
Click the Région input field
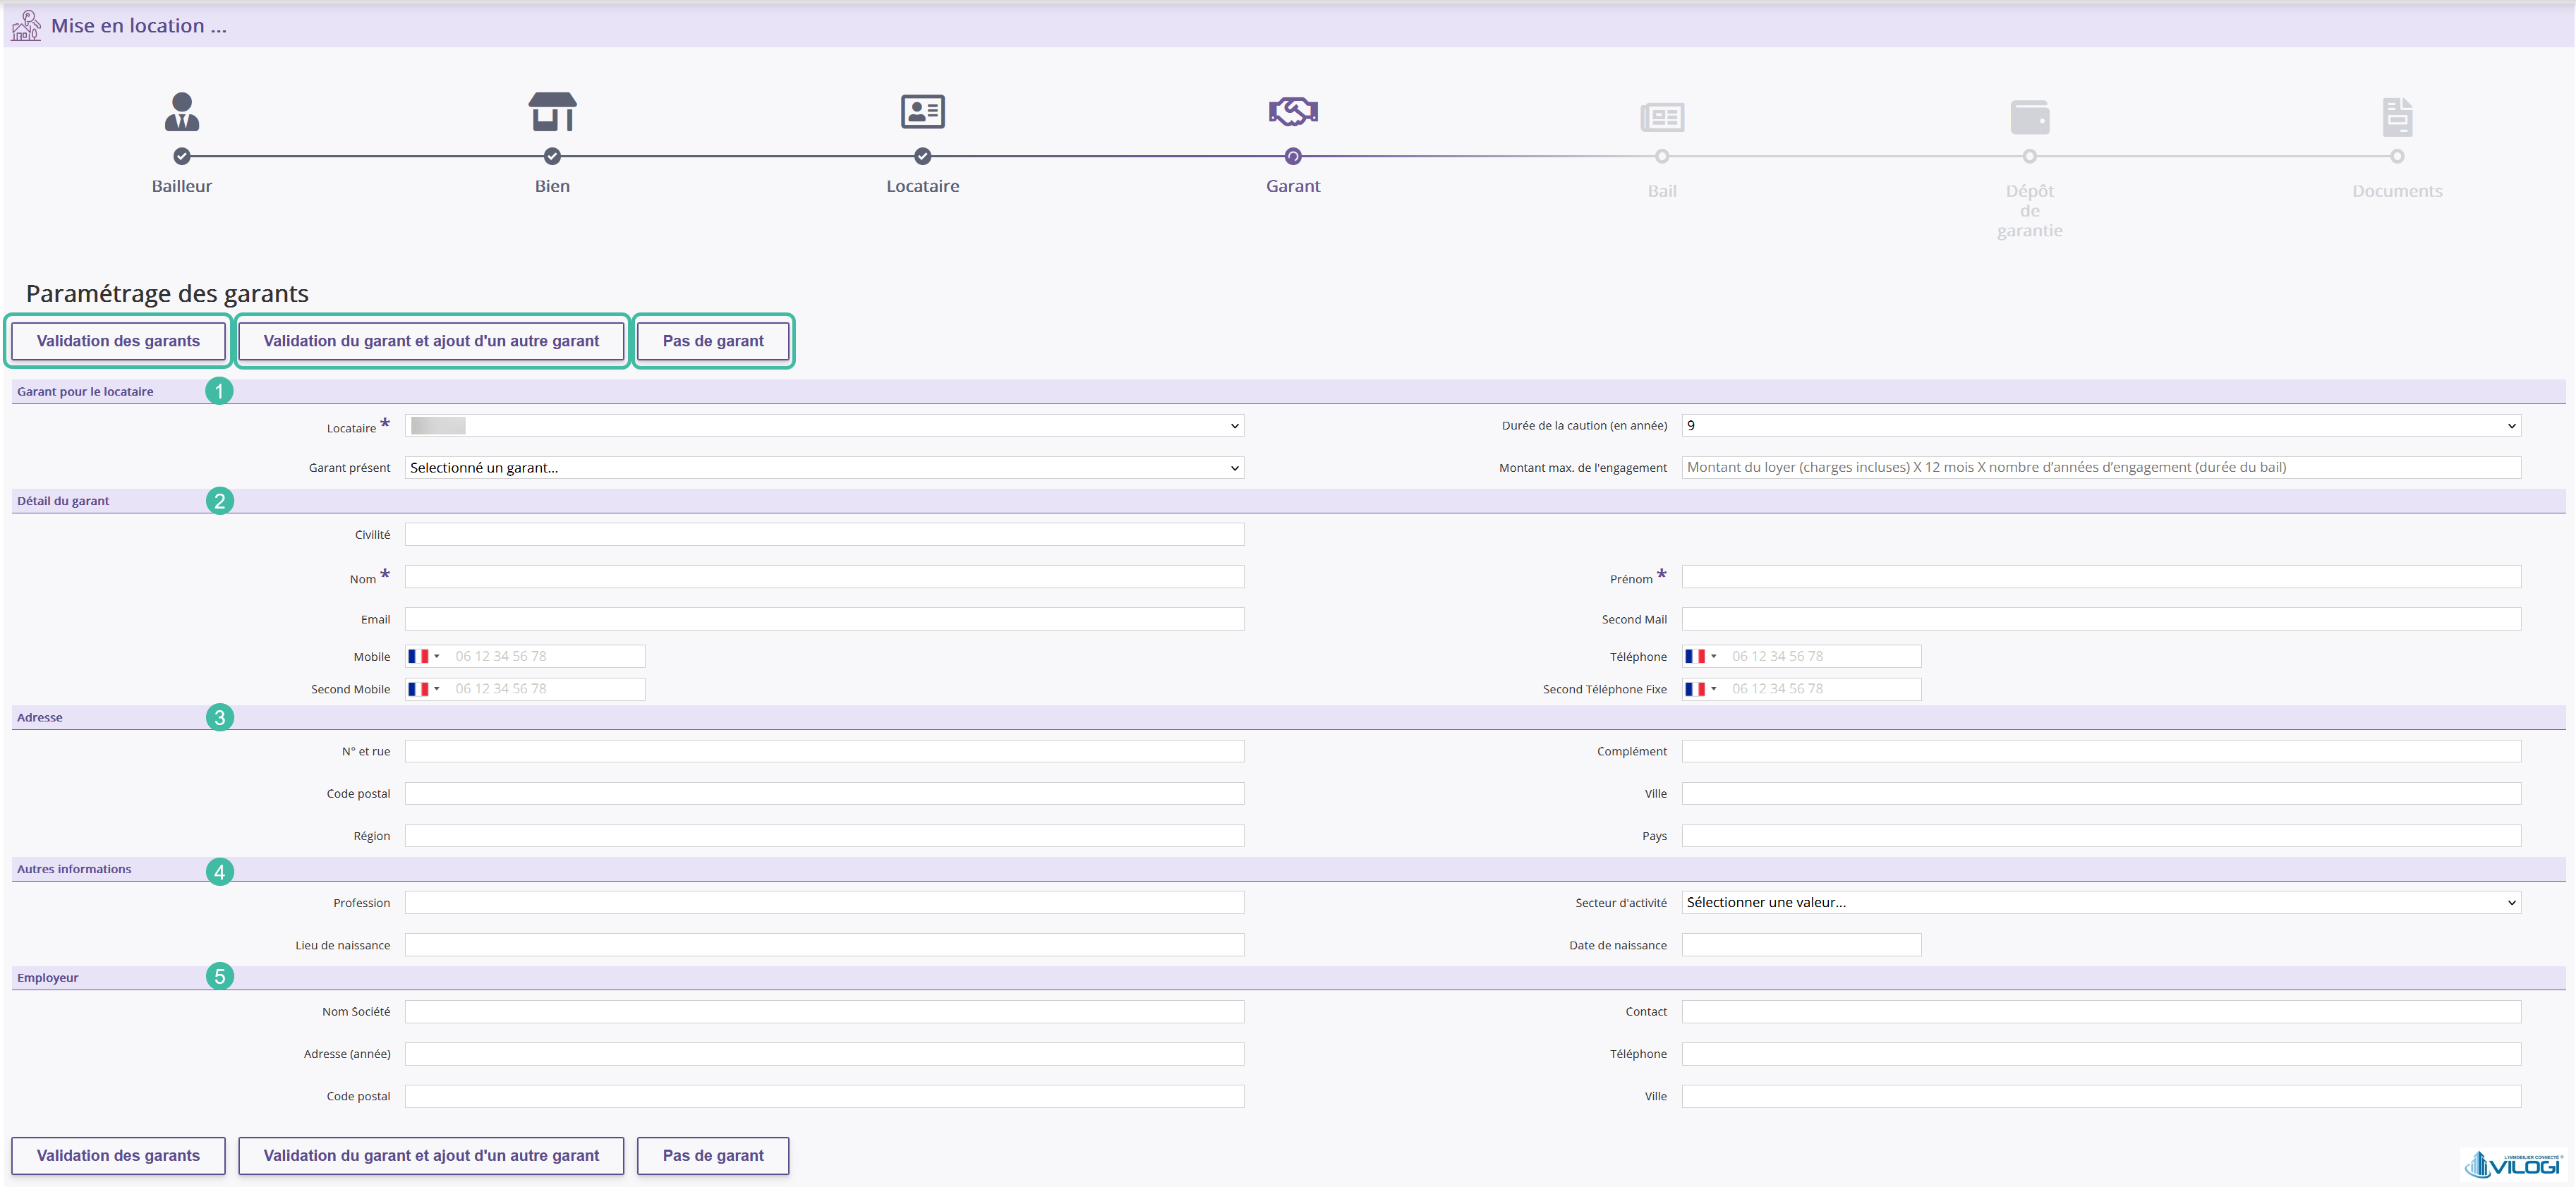click(824, 836)
